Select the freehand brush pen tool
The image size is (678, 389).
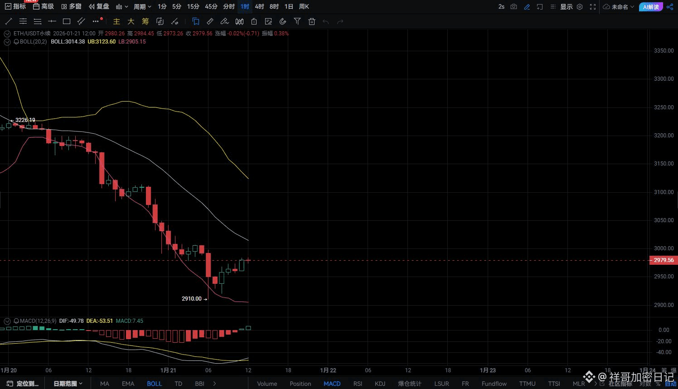(x=224, y=21)
